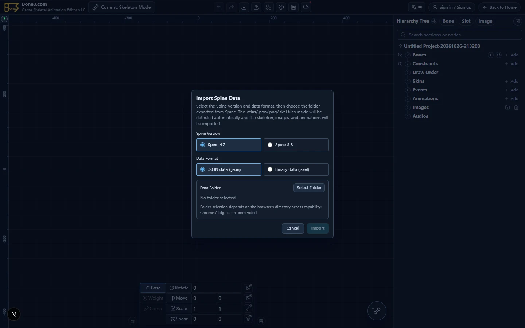Click the download/import tray icon in the toolbar
Screen dimensions: 525x328
pyautogui.click(x=244, y=7)
